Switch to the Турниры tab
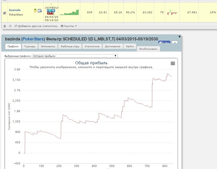 tap(30, 47)
